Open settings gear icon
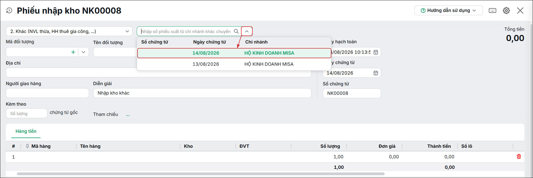The height and width of the screenshot is (178, 533). tap(506, 11)
